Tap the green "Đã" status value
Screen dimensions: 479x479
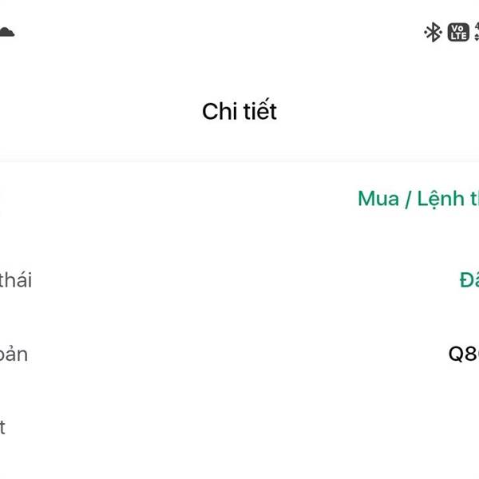[469, 280]
